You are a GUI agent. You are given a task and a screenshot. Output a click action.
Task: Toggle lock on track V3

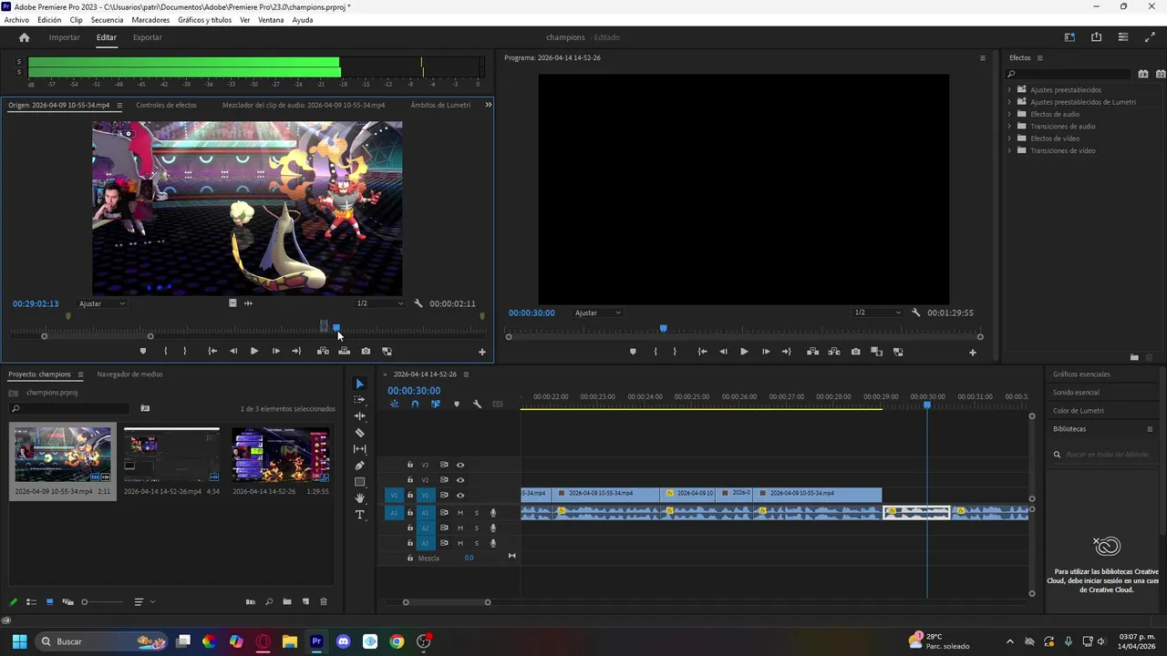[x=410, y=465]
